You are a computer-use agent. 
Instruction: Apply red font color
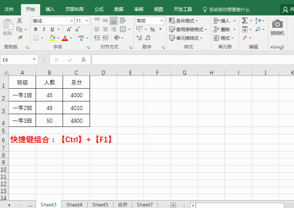(x=65, y=38)
